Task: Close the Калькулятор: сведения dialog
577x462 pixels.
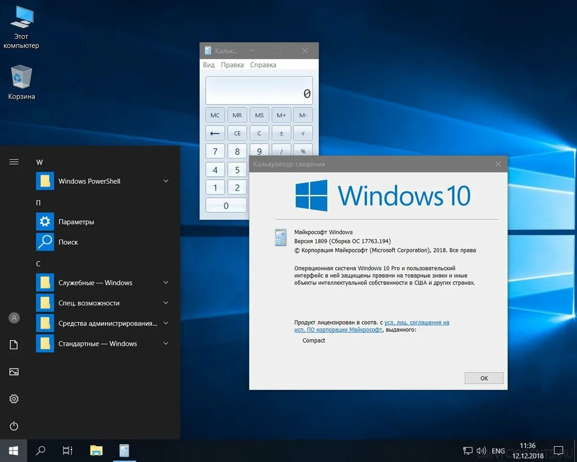Action: (x=498, y=164)
